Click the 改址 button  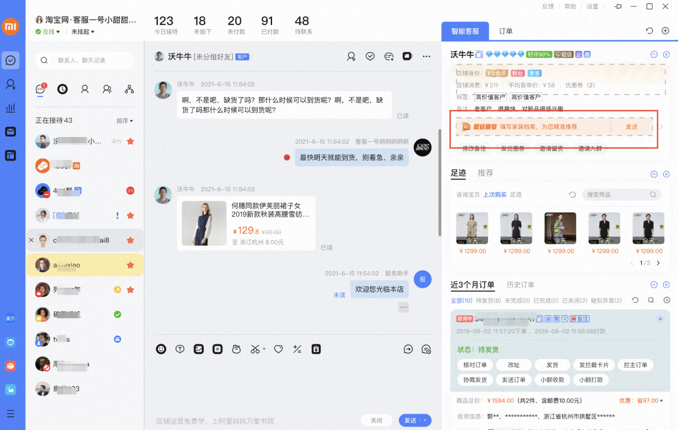click(514, 365)
